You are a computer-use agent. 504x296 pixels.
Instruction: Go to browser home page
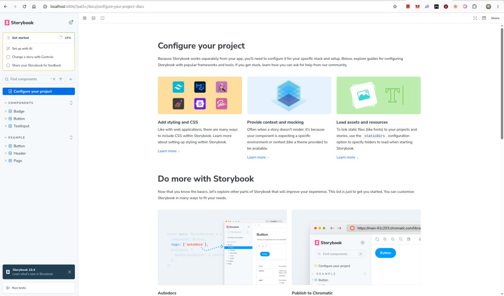[x=34, y=7]
